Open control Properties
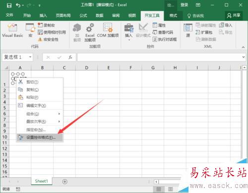Image resolution: width=248 pixels, height=193 pixels. click(x=159, y=25)
